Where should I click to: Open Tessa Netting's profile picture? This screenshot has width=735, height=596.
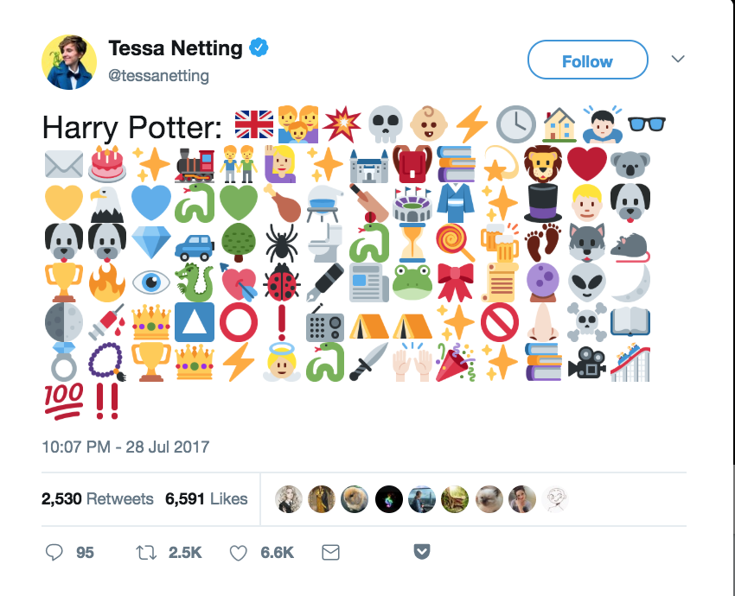pos(69,62)
